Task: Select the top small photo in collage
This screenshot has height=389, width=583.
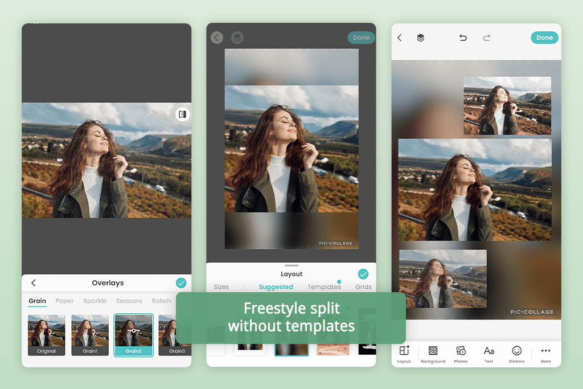Action: pos(507,105)
